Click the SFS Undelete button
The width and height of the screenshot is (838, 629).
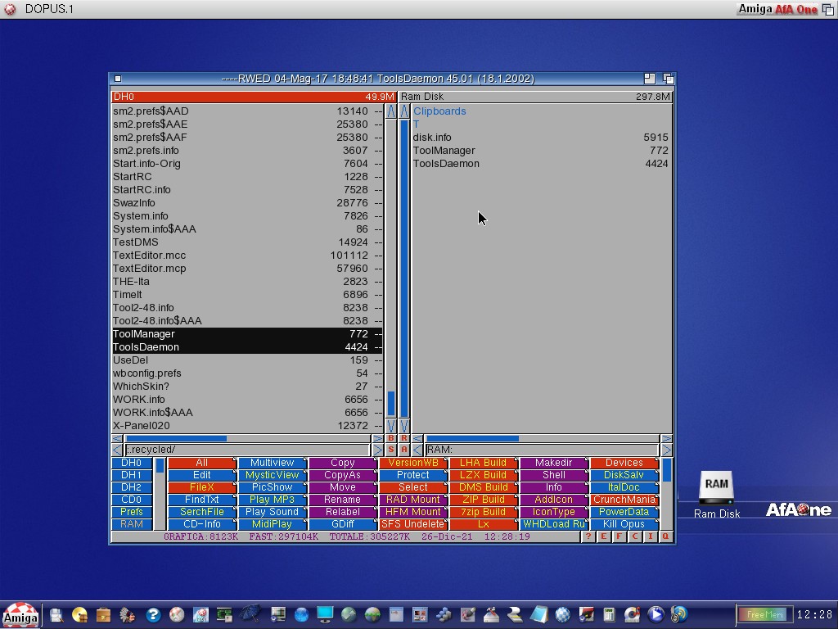point(412,524)
